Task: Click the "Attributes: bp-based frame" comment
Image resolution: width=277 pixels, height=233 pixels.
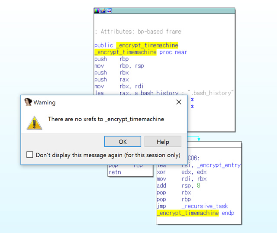Action: click(138, 32)
